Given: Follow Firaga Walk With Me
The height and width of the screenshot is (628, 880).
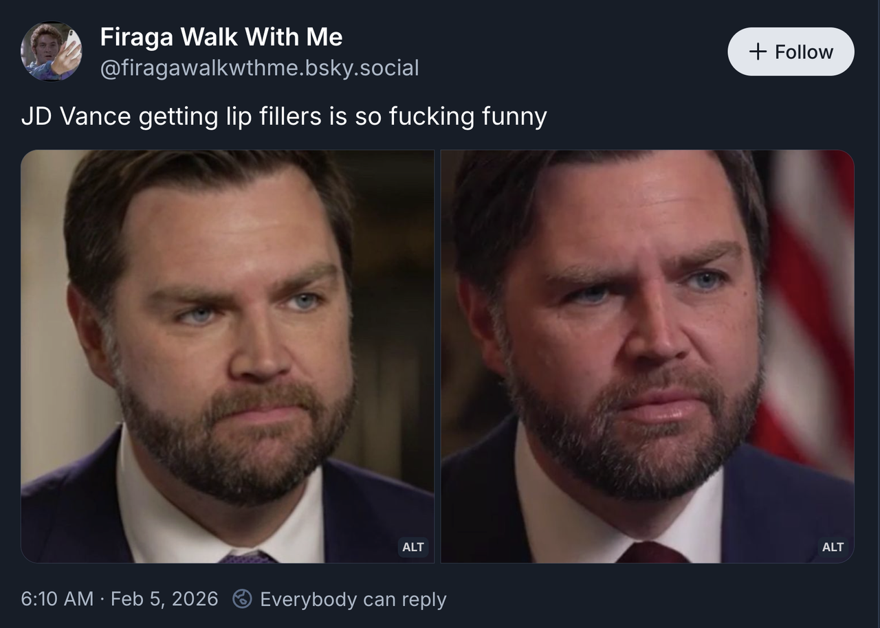Looking at the screenshot, I should [791, 52].
